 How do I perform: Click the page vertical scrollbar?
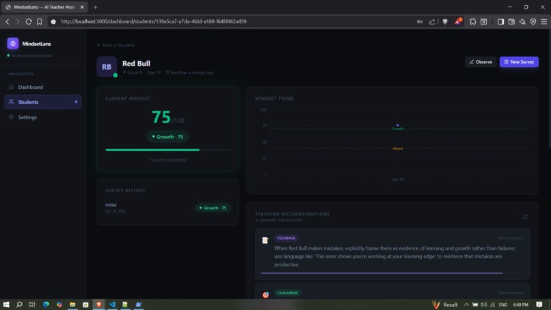tap(549, 88)
